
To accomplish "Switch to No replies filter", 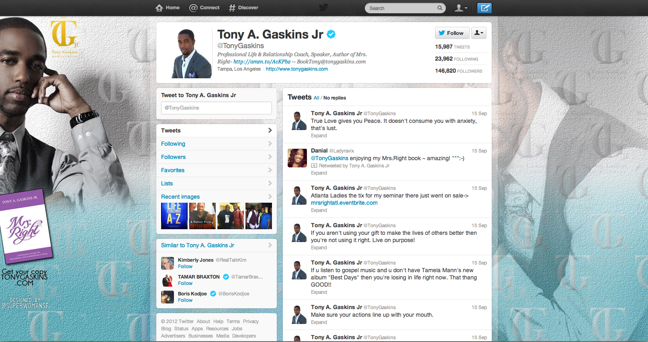I will tap(335, 98).
